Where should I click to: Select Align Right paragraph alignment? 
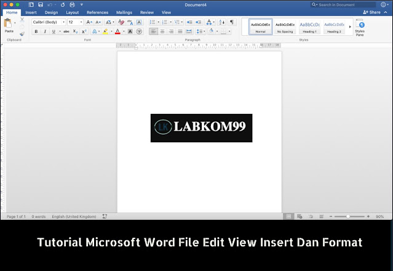click(171, 31)
